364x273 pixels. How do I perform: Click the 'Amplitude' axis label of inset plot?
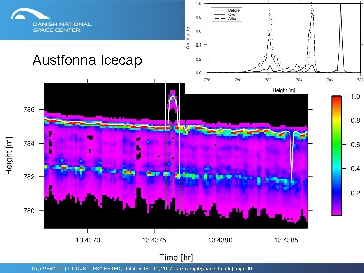pyautogui.click(x=188, y=38)
